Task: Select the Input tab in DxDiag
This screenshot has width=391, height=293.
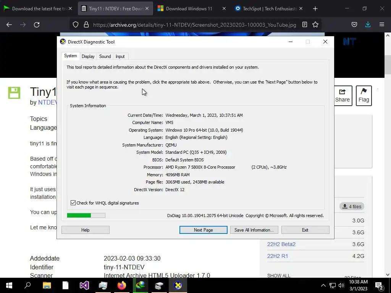Action: coord(120,56)
